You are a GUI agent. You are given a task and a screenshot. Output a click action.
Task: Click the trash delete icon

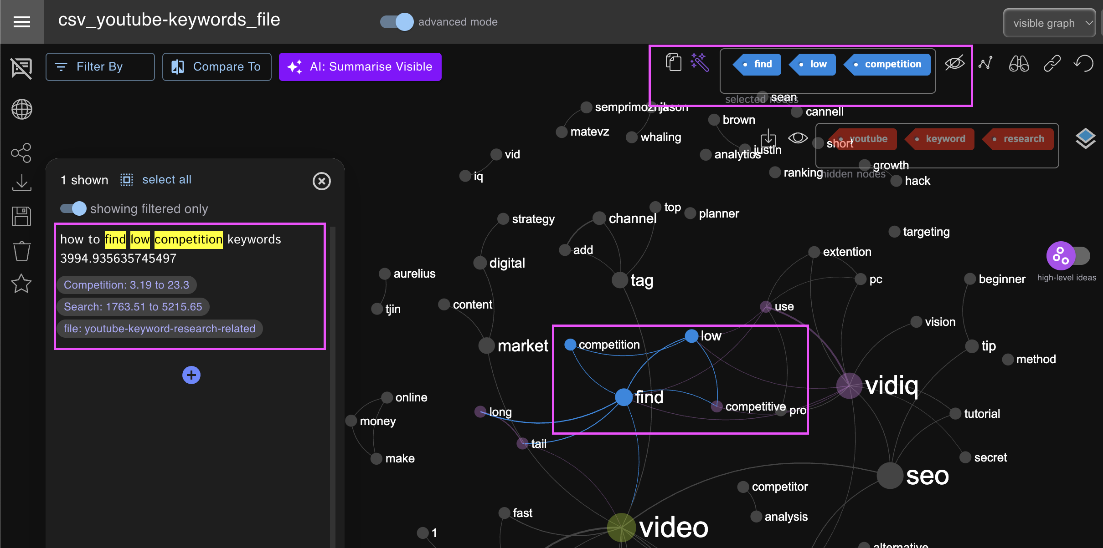coord(21,251)
